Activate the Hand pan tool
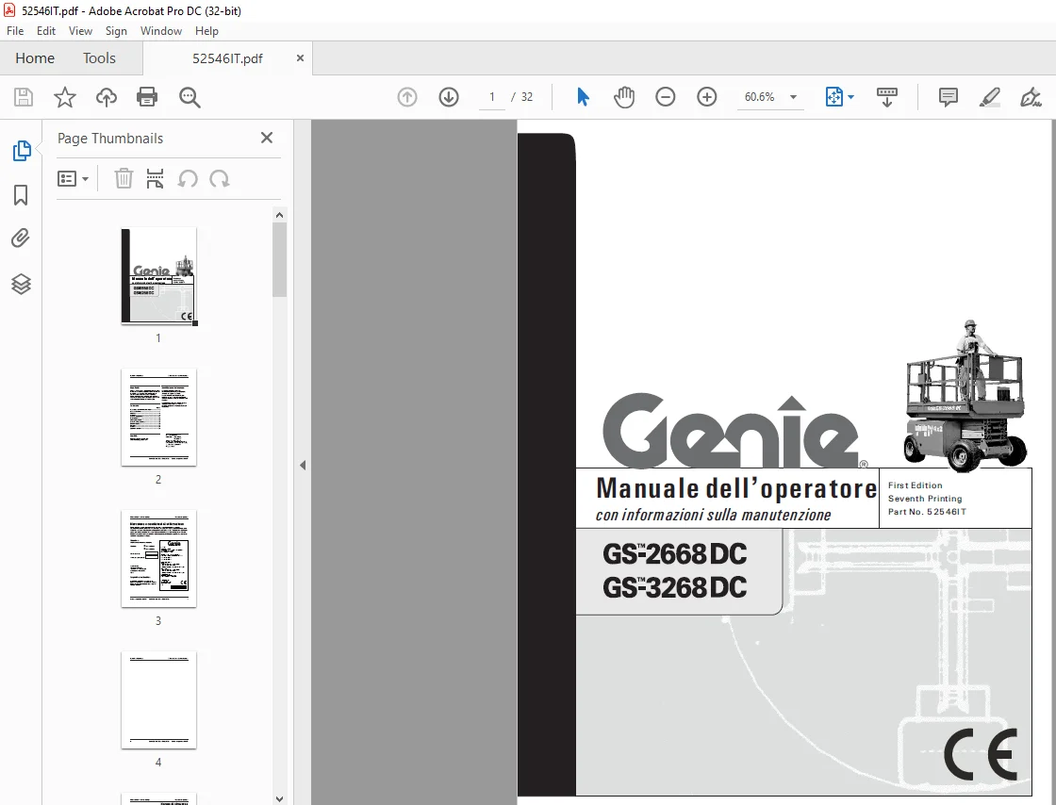 pyautogui.click(x=623, y=97)
